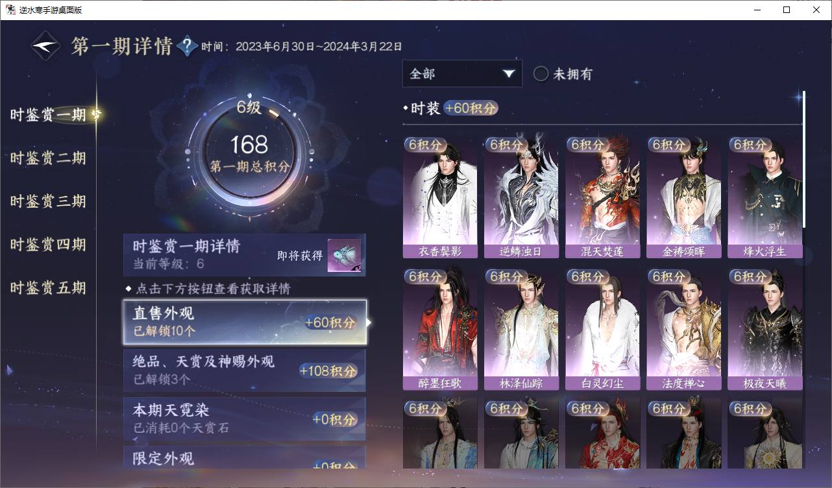Select the 法度禅心 outfit card
Image resolution: width=832 pixels, height=488 pixels.
[x=683, y=330]
